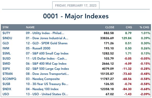Sort by the CHG column header
This screenshot has width=152, height=98.
129,27
